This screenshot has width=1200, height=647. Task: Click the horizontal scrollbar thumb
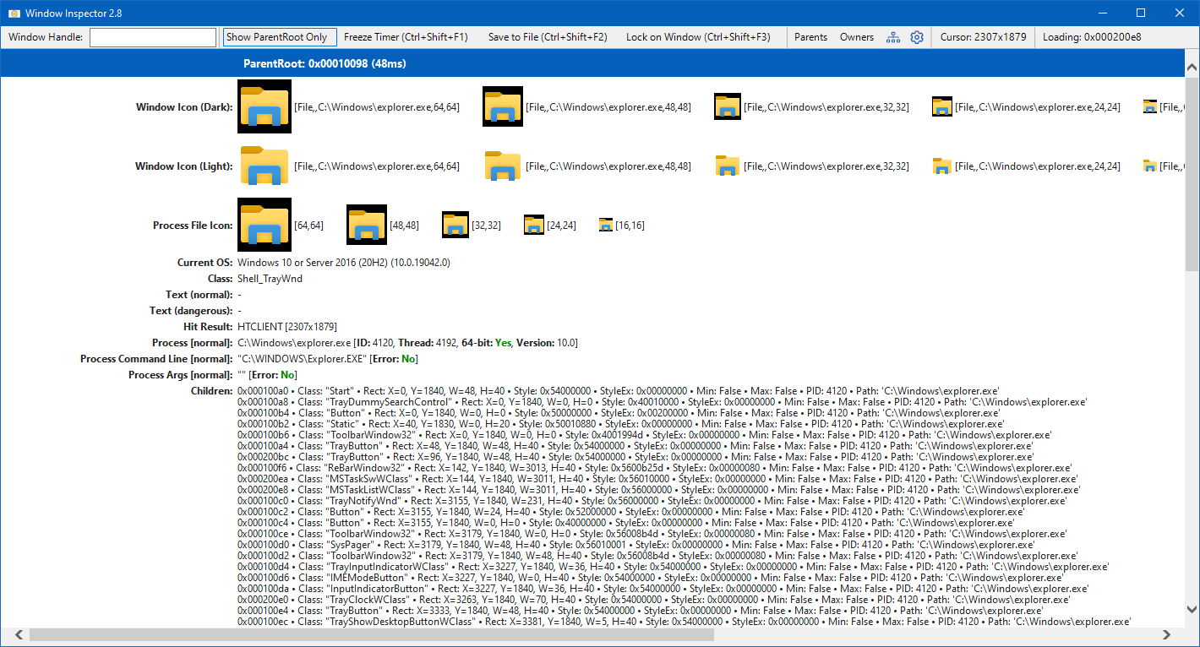click(363, 634)
